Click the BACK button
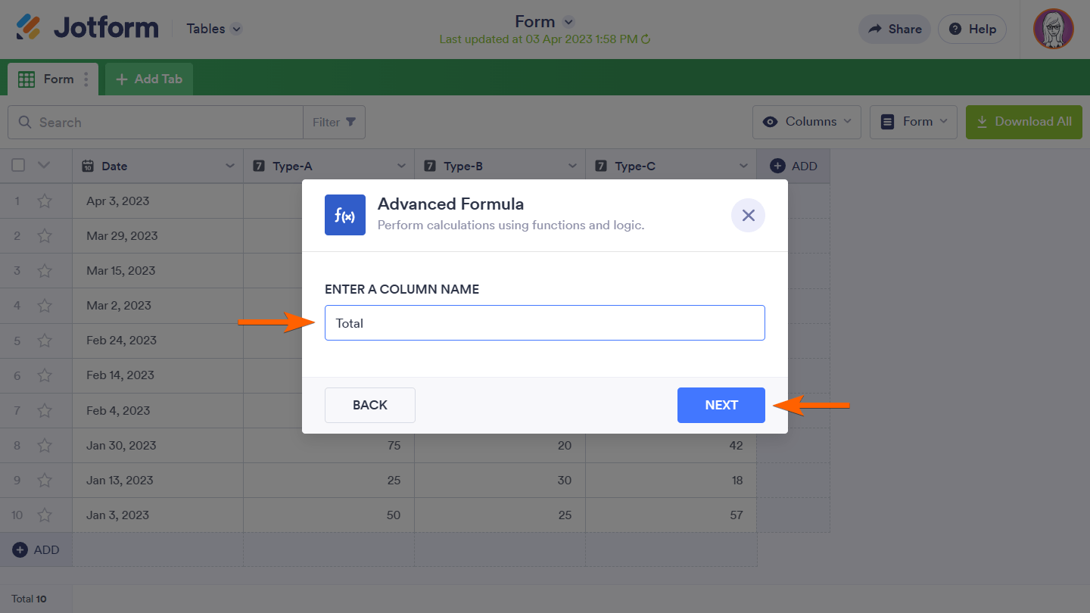 point(369,405)
